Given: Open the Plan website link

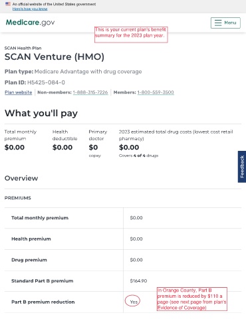Looking at the screenshot, I should [19, 92].
